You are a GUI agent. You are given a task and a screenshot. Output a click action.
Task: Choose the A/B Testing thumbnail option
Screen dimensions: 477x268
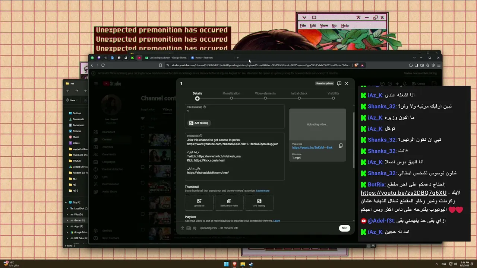[259, 202]
